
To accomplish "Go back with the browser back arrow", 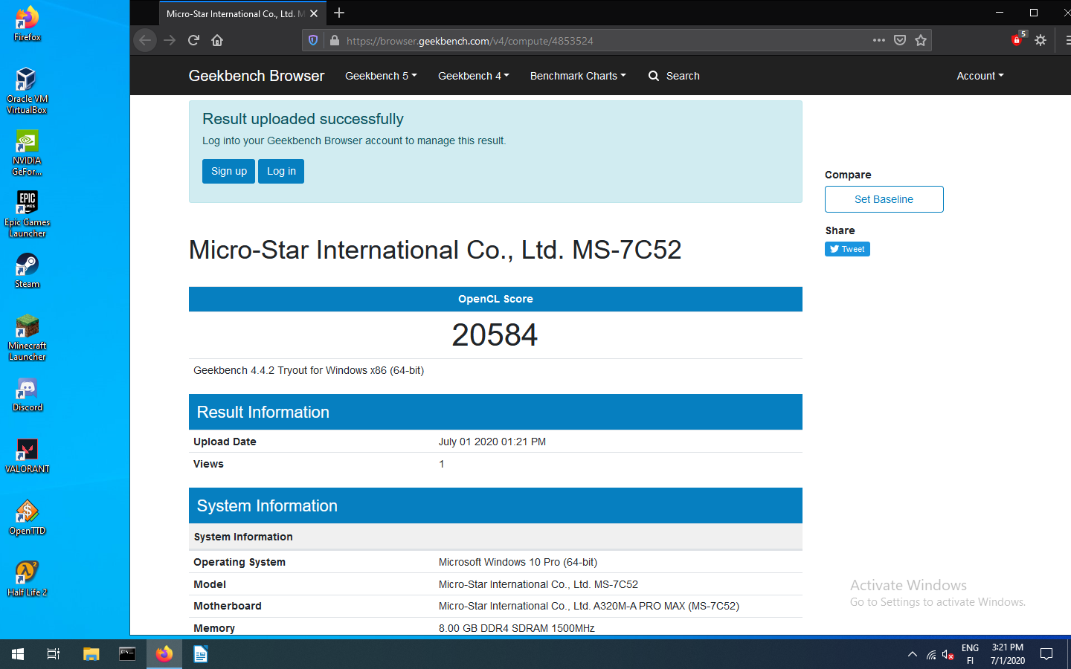I will [145, 40].
